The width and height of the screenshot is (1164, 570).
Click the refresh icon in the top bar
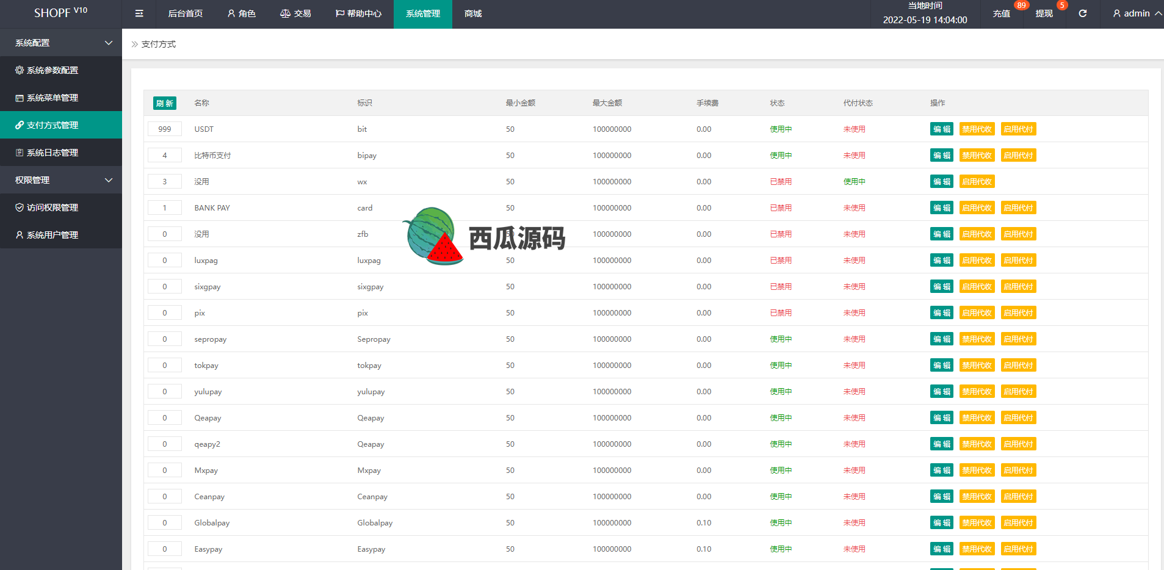(1082, 13)
